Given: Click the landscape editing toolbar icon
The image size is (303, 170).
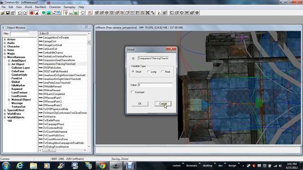Looking at the screenshot, I should pos(49,13).
